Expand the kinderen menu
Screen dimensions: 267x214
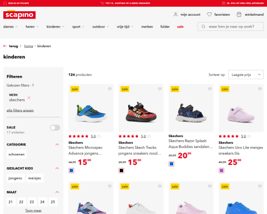coord(56,26)
